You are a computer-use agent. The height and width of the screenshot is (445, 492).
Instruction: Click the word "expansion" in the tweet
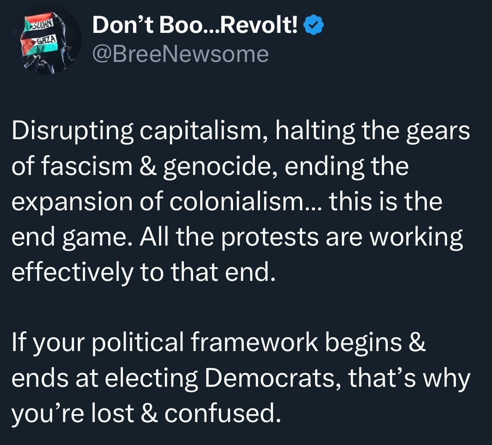(x=72, y=202)
